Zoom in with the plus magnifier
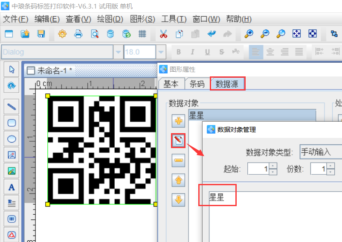This screenshot has width=342, height=242. point(249,34)
